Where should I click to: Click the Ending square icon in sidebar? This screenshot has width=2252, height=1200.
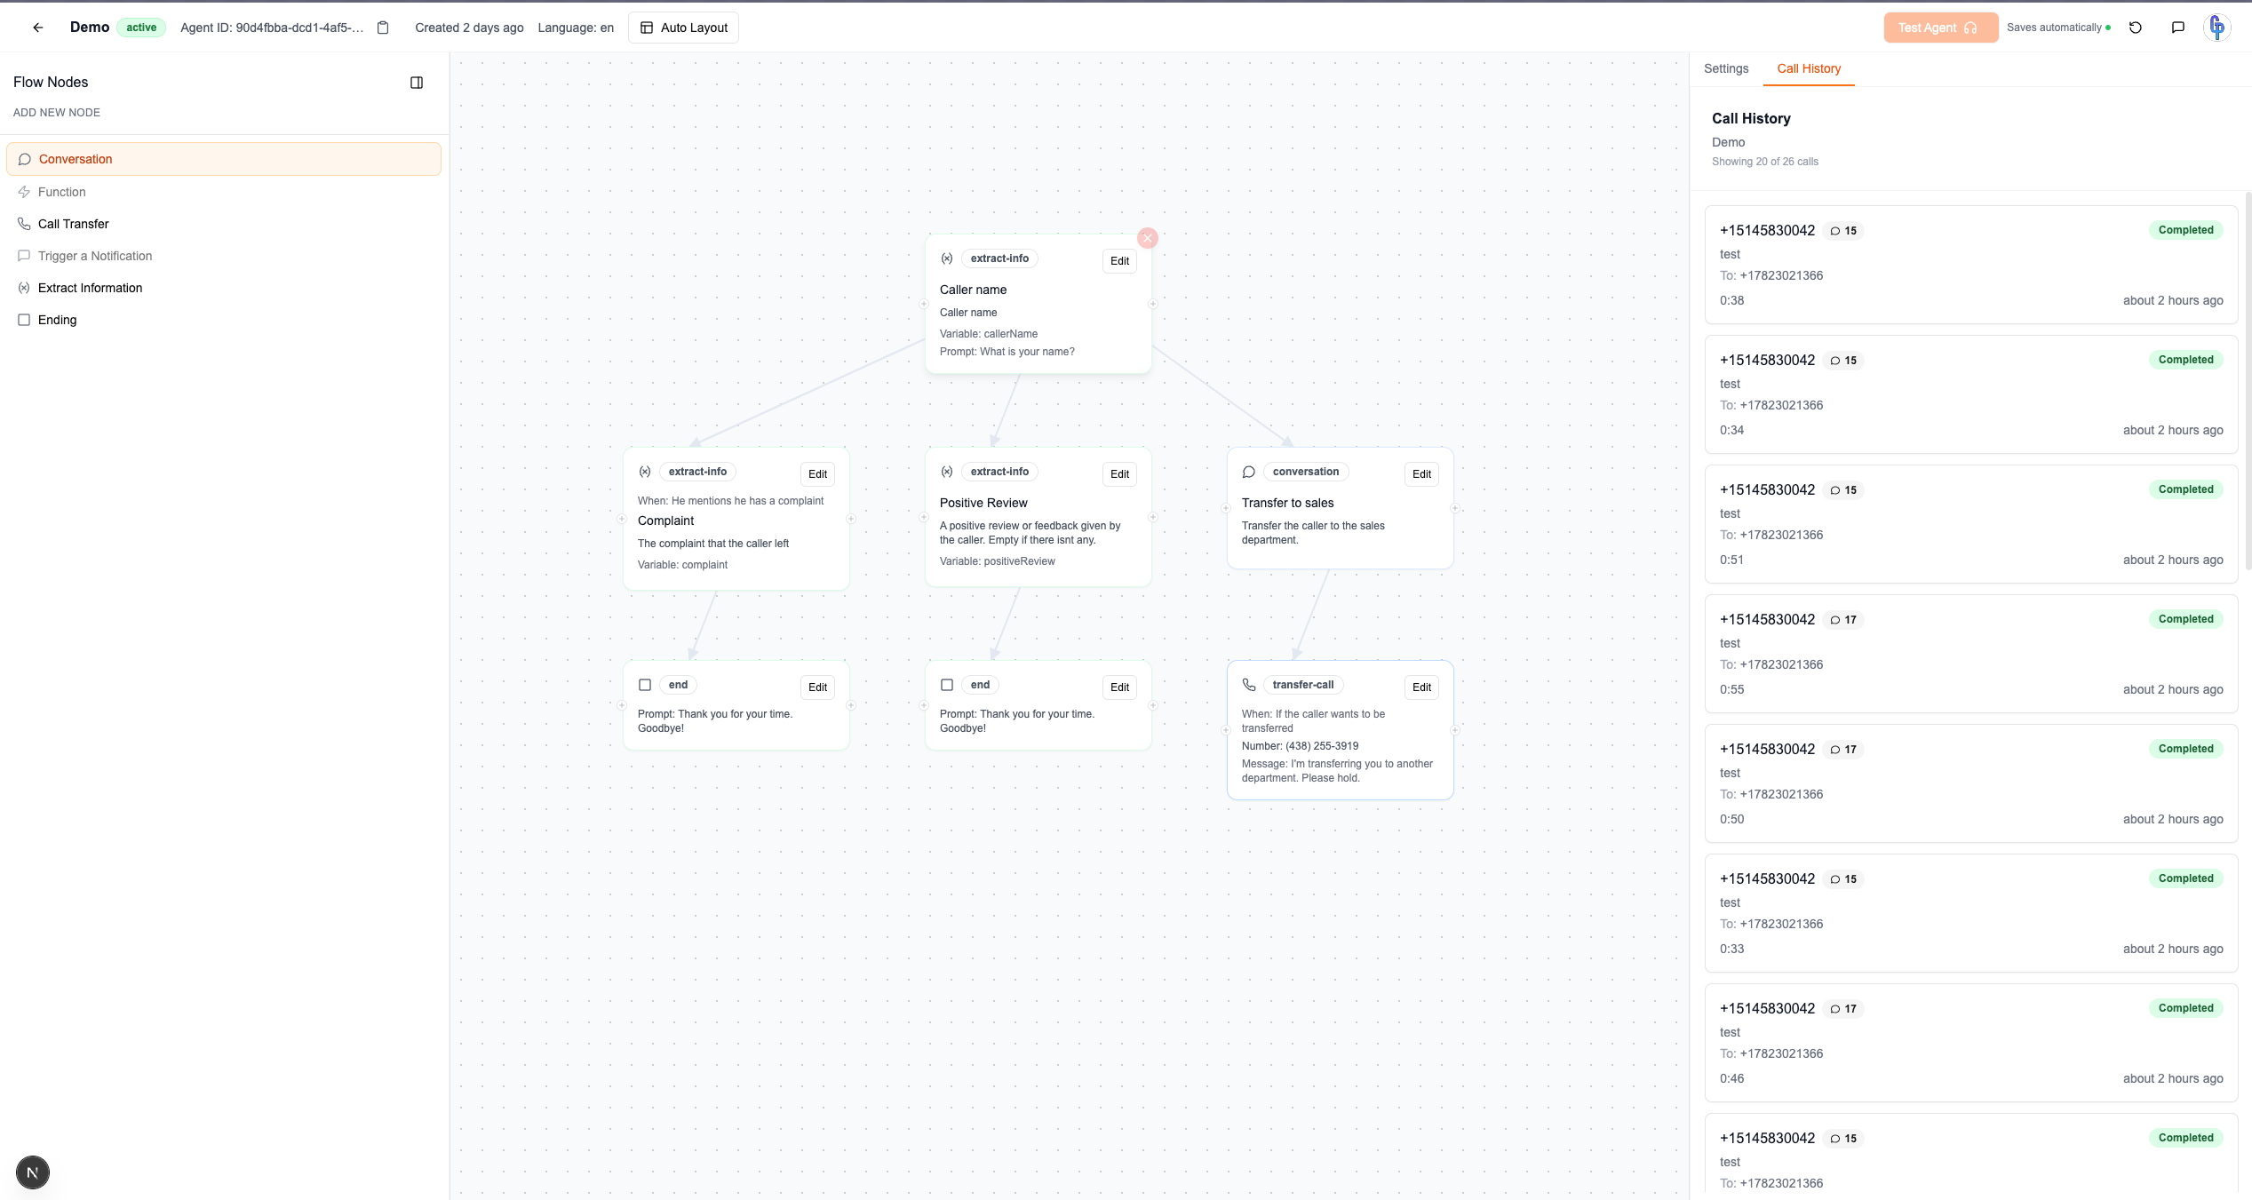pyautogui.click(x=24, y=320)
